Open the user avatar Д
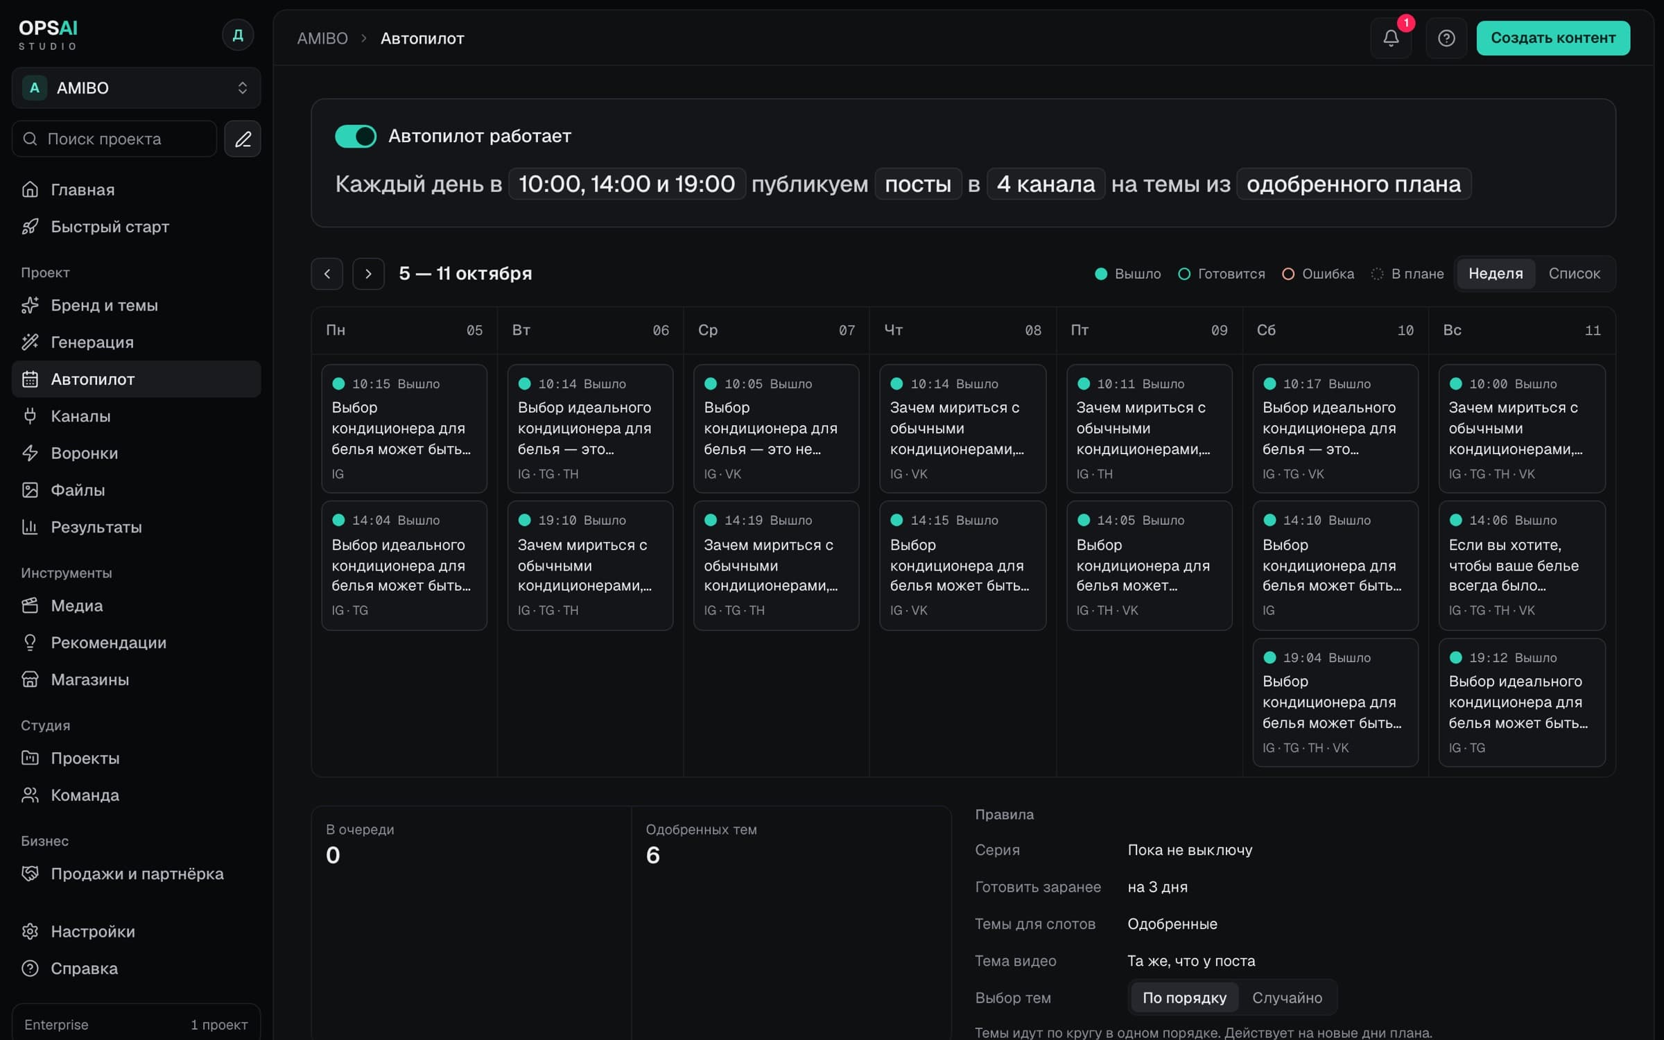 pos(238,35)
